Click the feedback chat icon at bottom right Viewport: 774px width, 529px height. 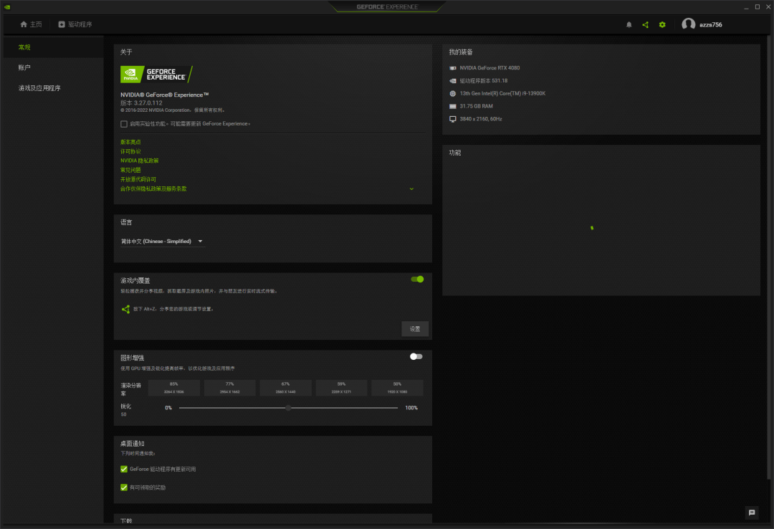[x=752, y=513]
